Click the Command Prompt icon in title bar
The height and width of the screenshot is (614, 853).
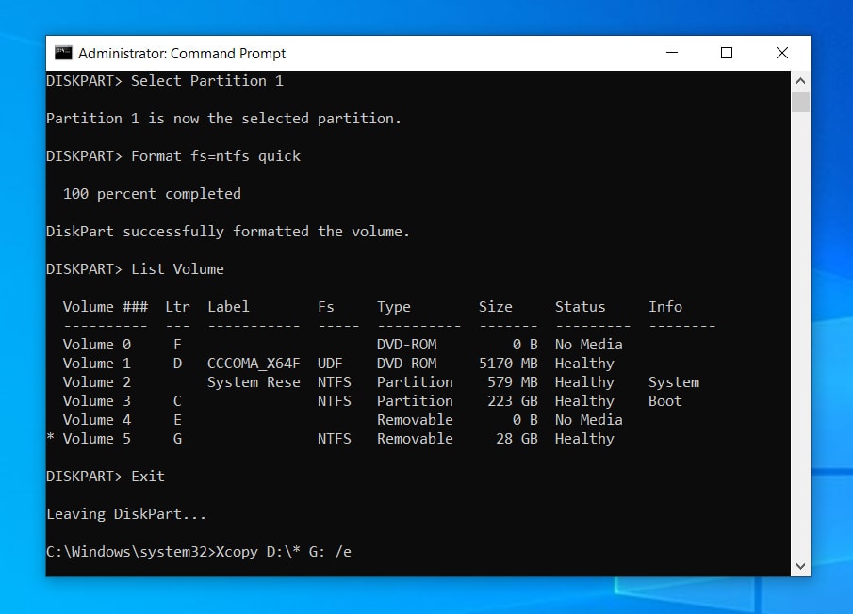coord(64,53)
